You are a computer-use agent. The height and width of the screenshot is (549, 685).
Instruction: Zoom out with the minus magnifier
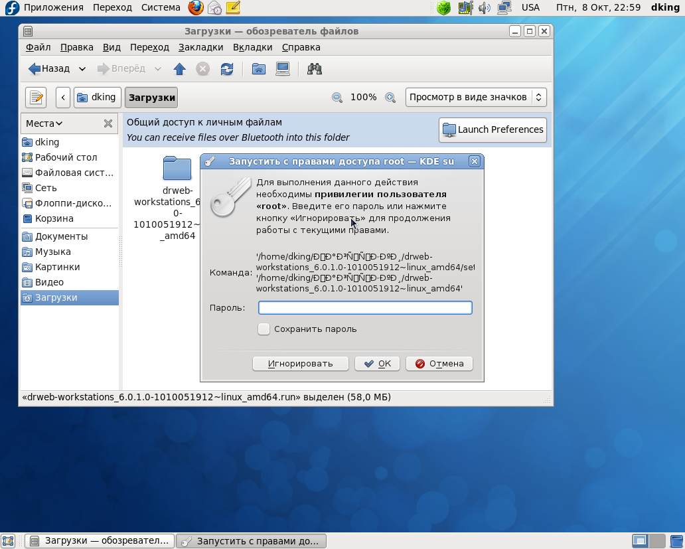click(337, 98)
